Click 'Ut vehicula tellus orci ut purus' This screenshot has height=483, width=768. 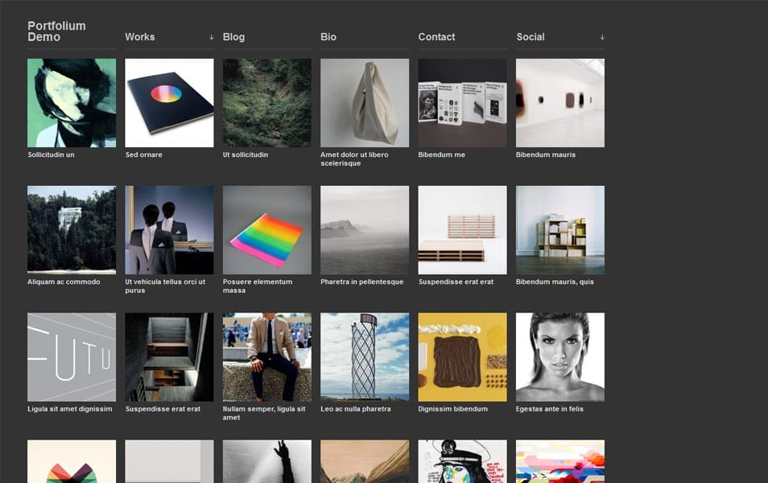[169, 229]
